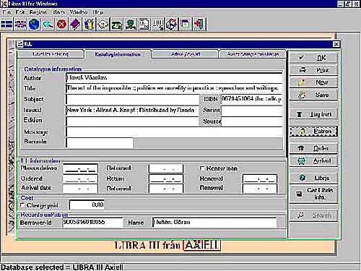Screen dimensions: 361x271
Task: Click the New button
Action: coord(313,82)
